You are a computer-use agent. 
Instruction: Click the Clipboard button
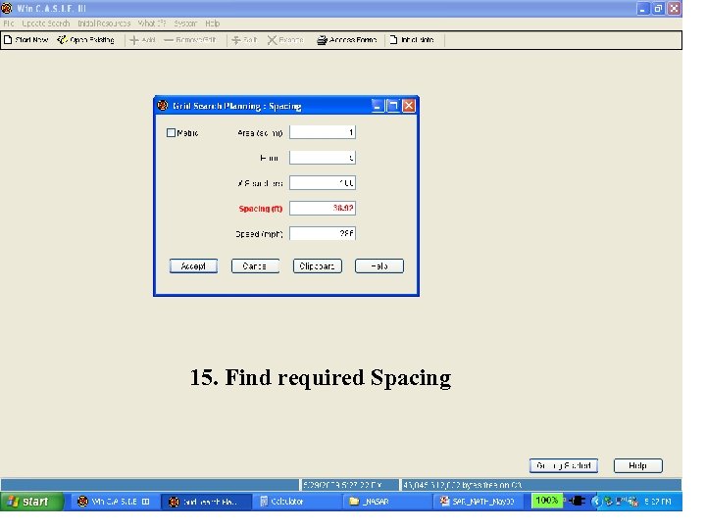[x=318, y=265]
